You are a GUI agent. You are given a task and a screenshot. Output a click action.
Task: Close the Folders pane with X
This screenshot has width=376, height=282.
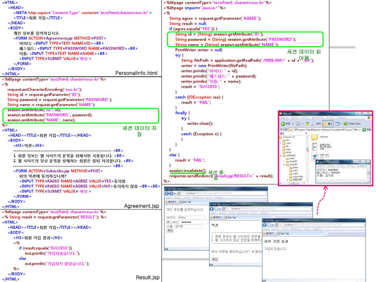(306, 133)
